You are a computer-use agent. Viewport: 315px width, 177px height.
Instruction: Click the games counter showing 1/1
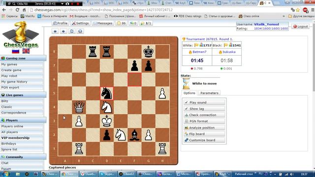(146, 23)
